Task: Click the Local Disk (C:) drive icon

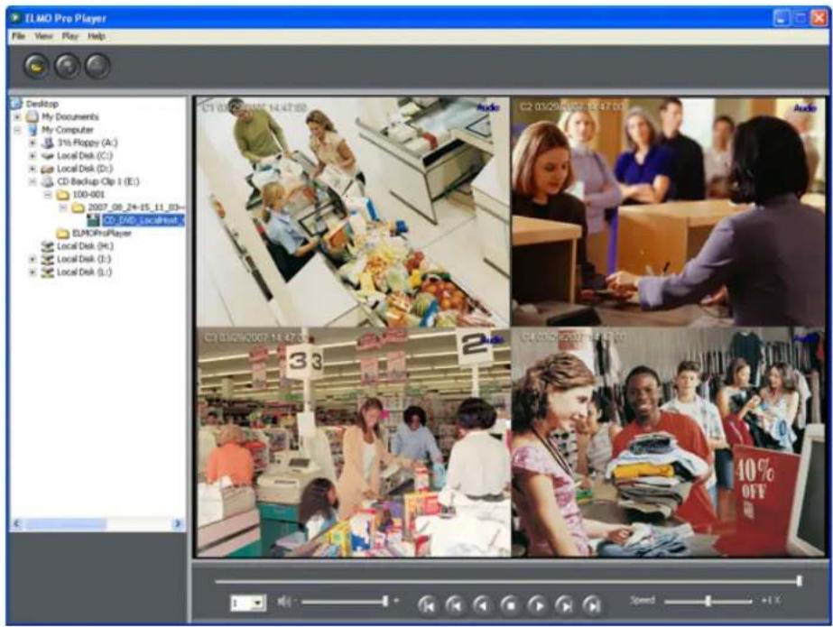Action: tap(48, 155)
